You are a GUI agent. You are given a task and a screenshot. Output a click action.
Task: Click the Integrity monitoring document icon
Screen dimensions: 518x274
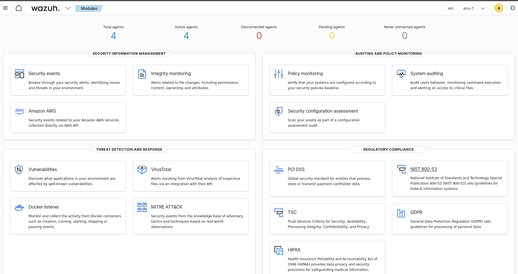[x=142, y=74]
